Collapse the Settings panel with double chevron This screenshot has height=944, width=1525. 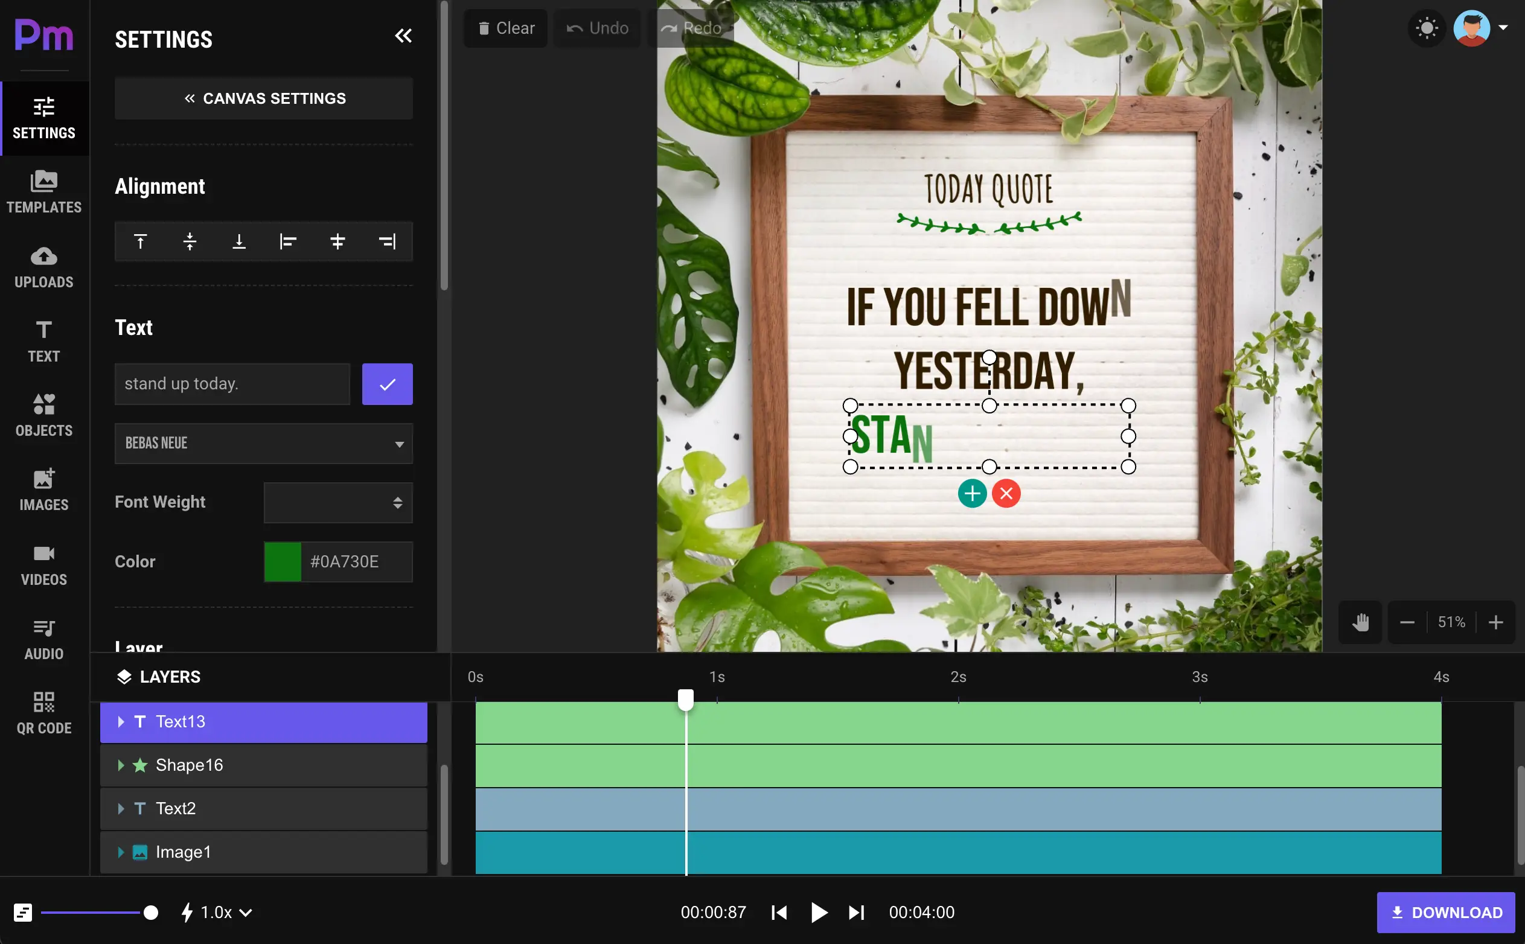coord(403,36)
